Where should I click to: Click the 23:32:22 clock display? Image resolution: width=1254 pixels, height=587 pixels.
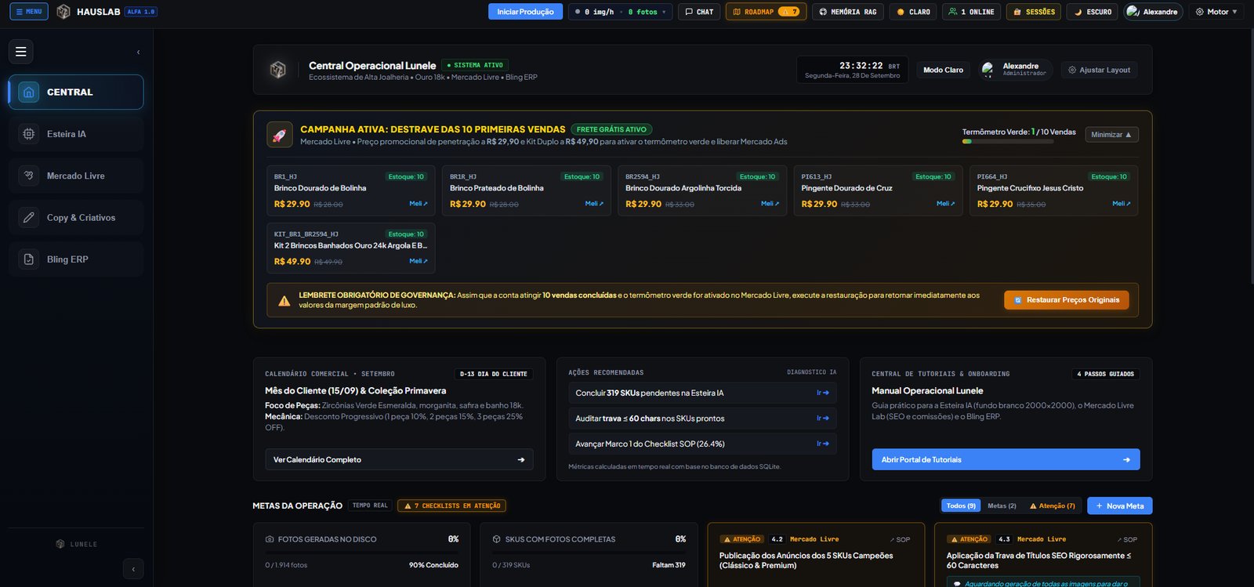[861, 66]
